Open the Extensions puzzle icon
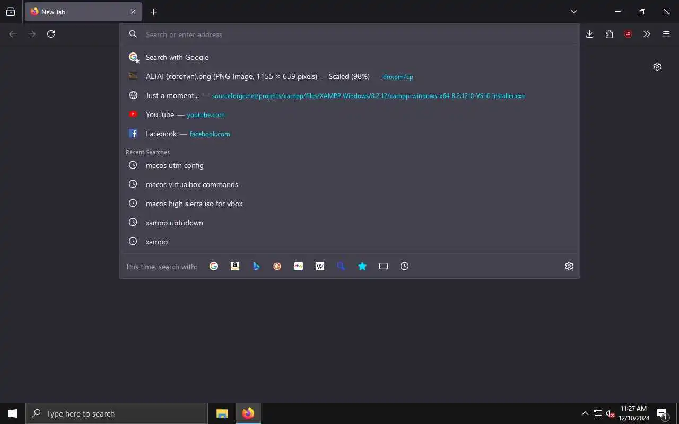679x424 pixels. tap(609, 34)
